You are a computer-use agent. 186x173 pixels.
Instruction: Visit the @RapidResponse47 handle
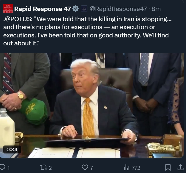(118, 9)
